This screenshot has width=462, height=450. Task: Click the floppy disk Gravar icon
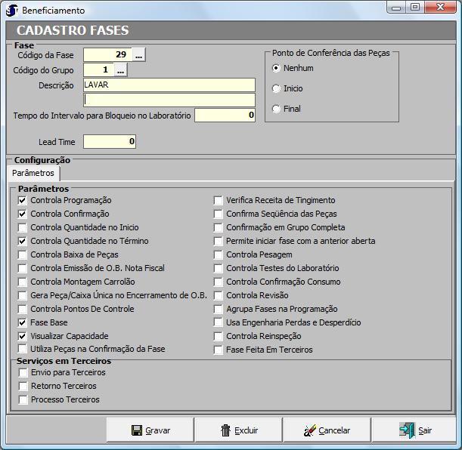point(137,430)
